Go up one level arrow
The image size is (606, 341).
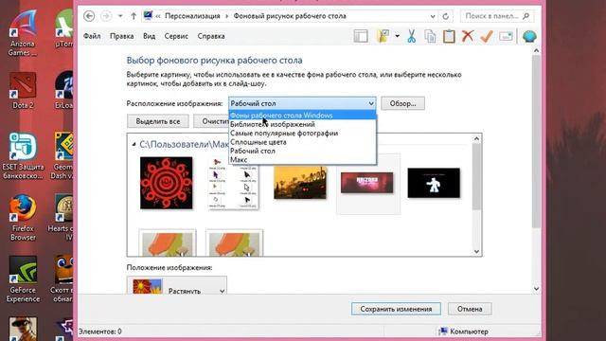[134, 16]
